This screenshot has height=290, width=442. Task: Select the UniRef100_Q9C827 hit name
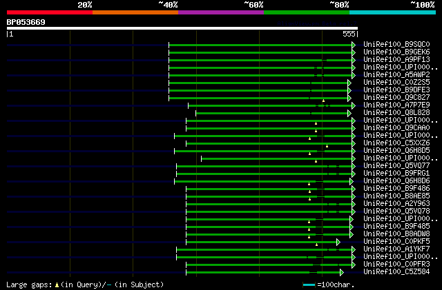[x=396, y=98]
